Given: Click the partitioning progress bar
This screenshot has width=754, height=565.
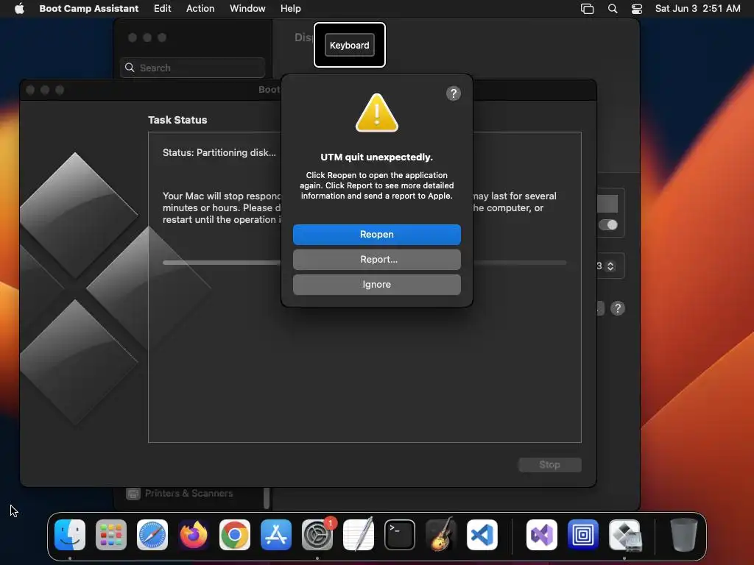Looking at the screenshot, I should pos(364,263).
